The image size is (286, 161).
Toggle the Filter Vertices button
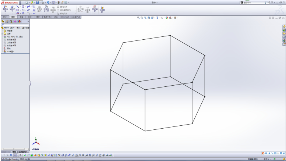[25, 155]
